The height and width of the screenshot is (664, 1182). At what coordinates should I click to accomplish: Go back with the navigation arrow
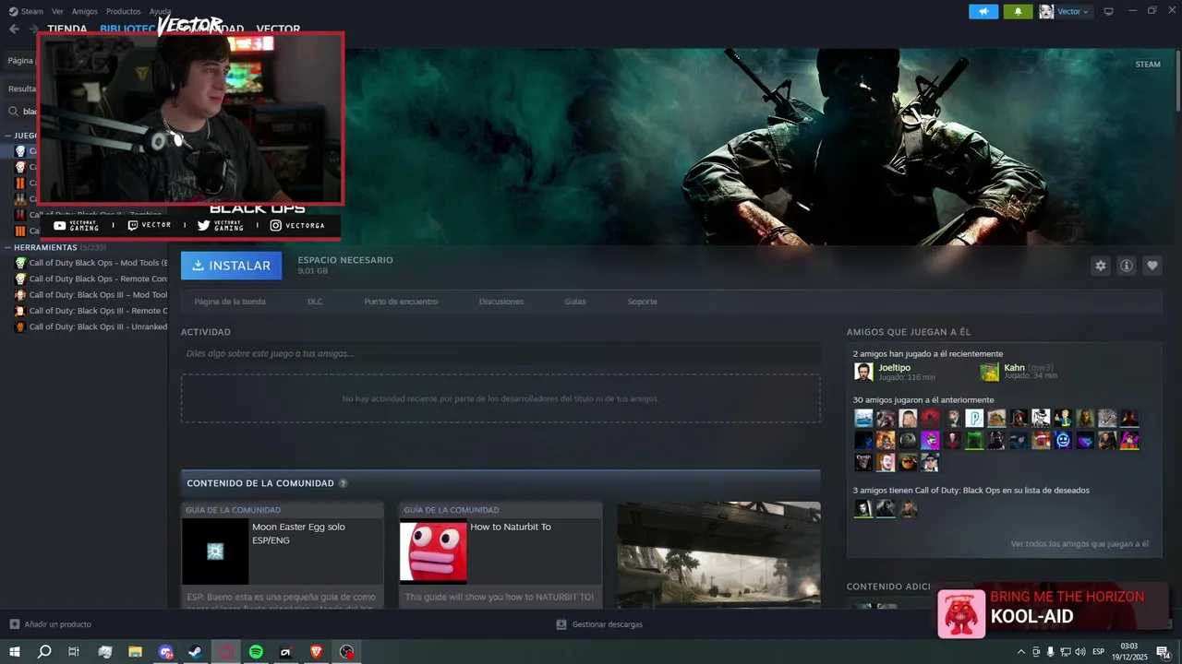tap(14, 29)
